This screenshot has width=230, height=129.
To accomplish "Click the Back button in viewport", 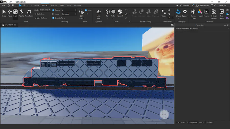I will [x=164, y=114].
